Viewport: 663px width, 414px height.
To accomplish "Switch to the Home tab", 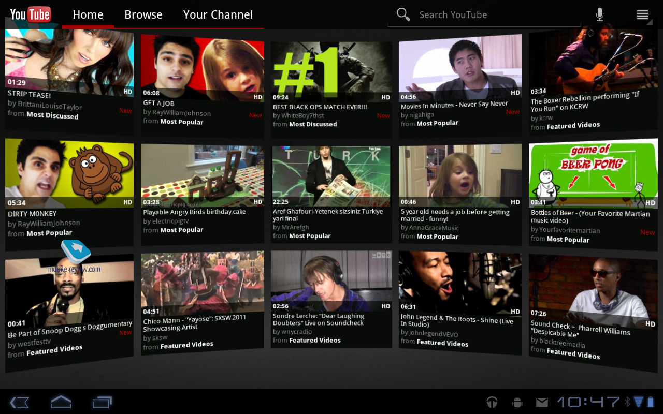I will click(x=88, y=14).
